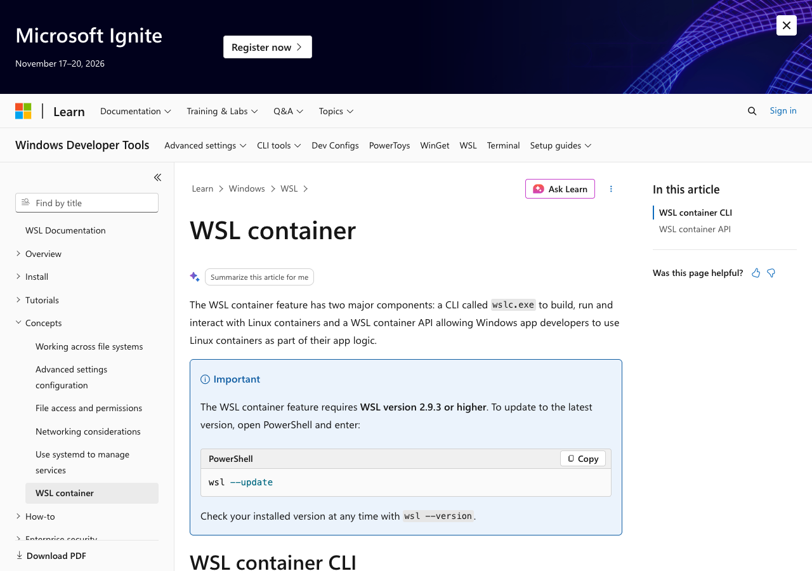
Task: Close the Microsoft Ignite banner
Action: pyautogui.click(x=787, y=25)
